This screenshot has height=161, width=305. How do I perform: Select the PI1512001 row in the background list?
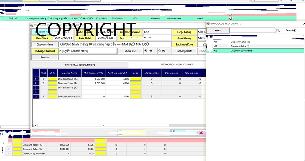click(x=148, y=19)
